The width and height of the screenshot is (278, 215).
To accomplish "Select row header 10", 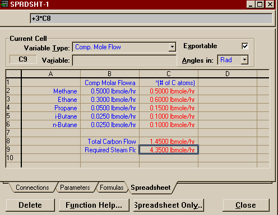I will click(x=13, y=158).
